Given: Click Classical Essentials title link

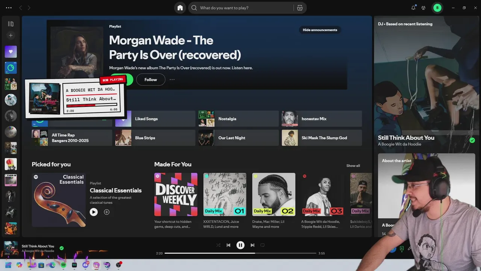Looking at the screenshot, I should point(116,190).
